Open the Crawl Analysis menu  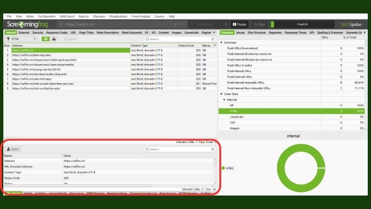pyautogui.click(x=141, y=16)
